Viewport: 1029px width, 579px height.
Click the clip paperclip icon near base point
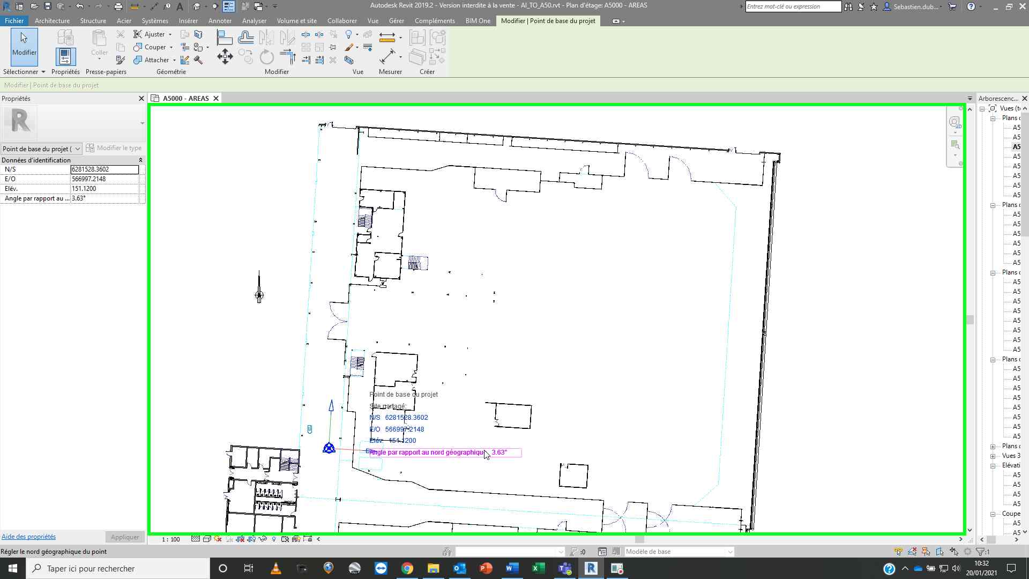(310, 429)
